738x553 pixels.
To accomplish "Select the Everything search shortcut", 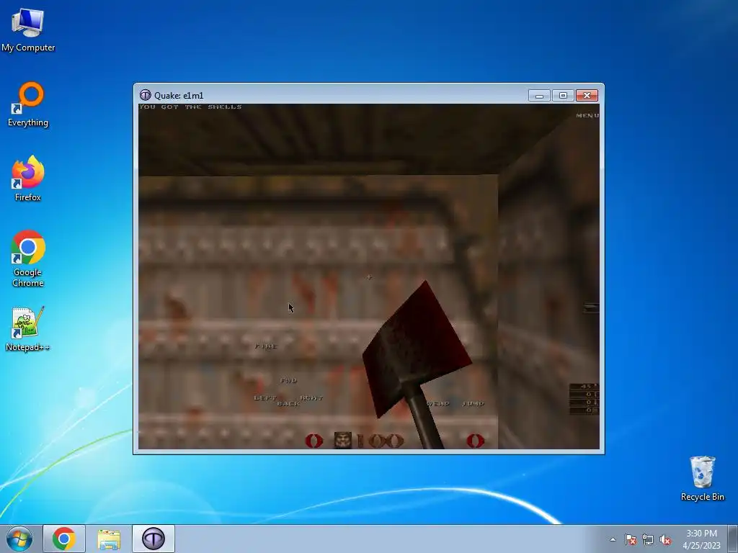I will [28, 104].
